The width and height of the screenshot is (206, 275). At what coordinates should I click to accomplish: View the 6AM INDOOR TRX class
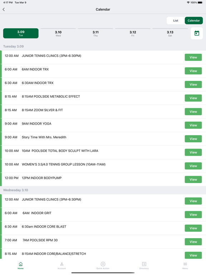tap(193, 71)
